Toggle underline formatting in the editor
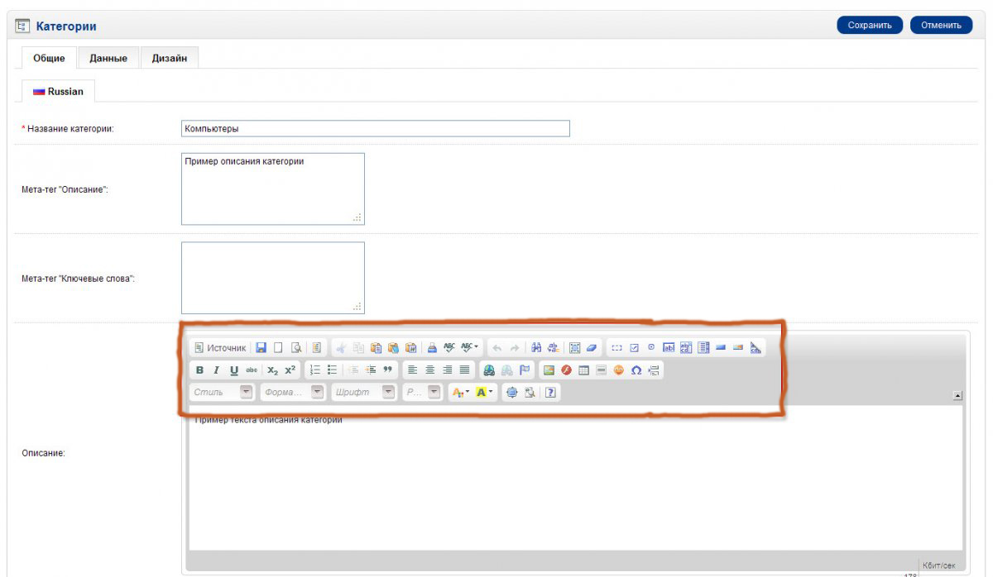This screenshot has width=993, height=577. 234,370
